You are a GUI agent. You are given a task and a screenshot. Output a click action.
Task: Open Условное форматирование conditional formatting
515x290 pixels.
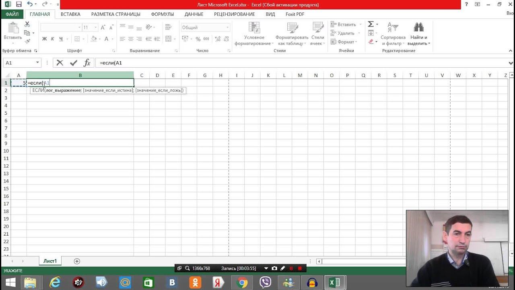254,34
